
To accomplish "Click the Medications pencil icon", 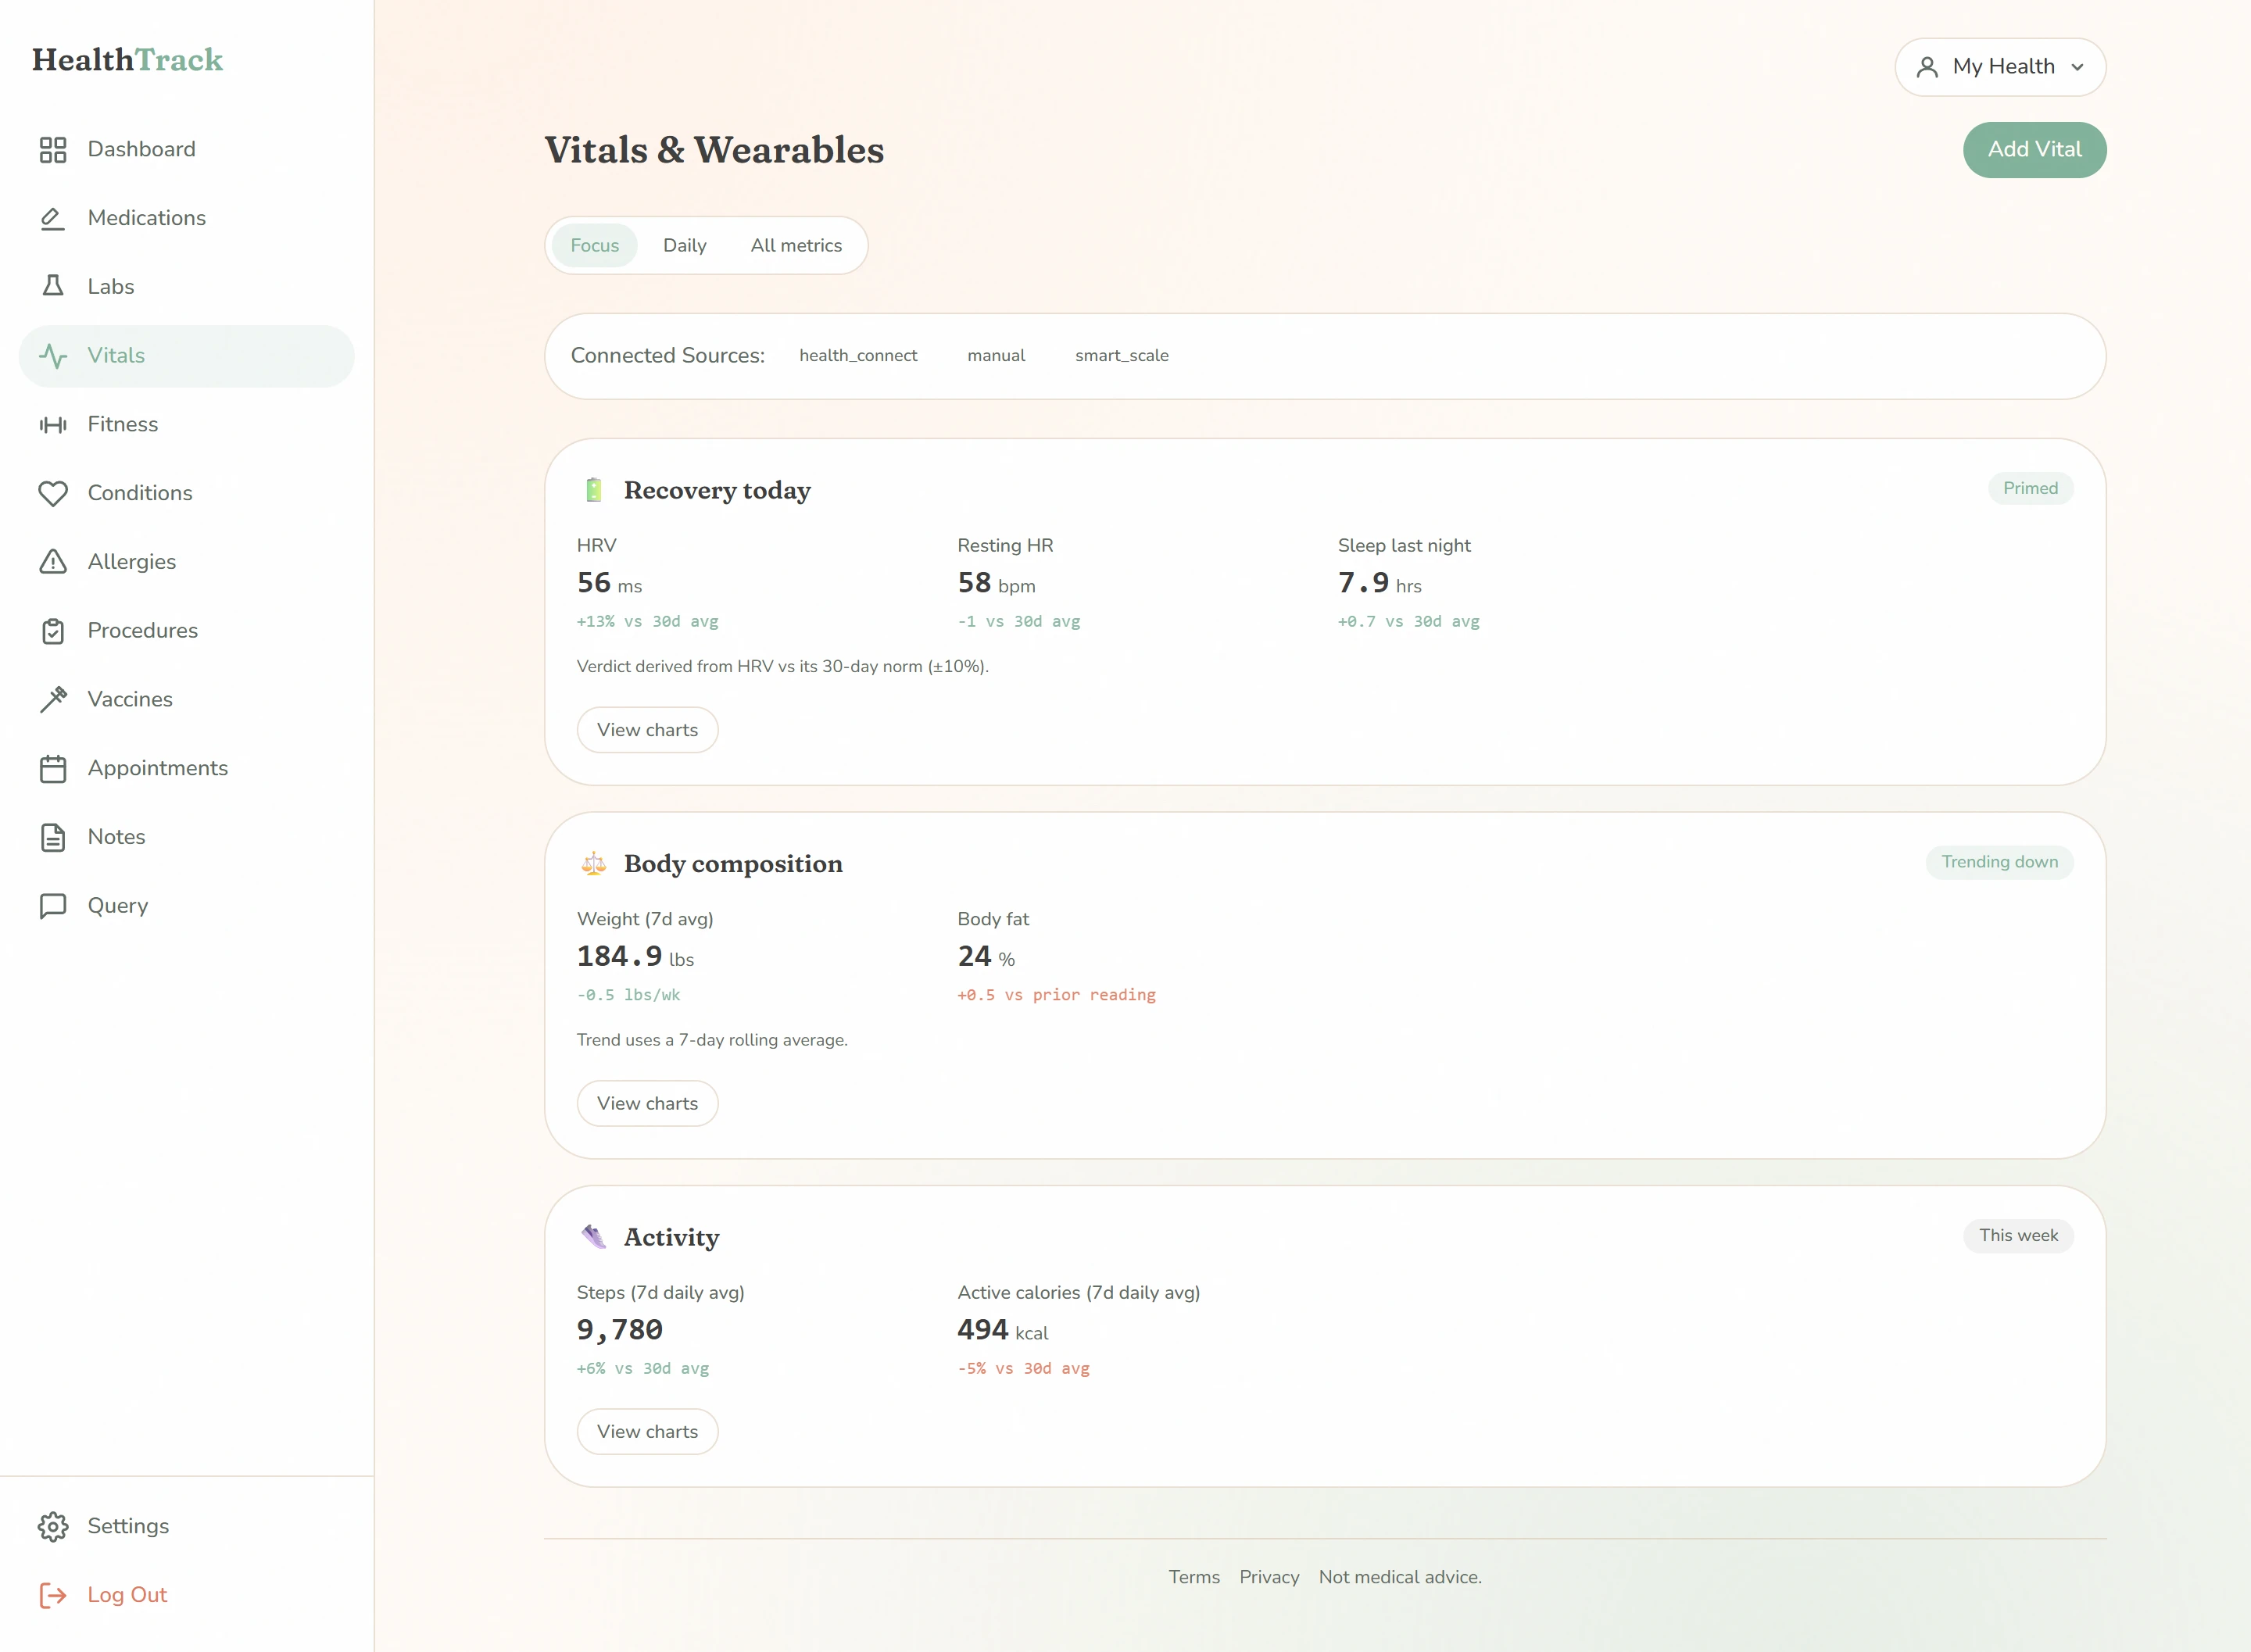I will 53,218.
